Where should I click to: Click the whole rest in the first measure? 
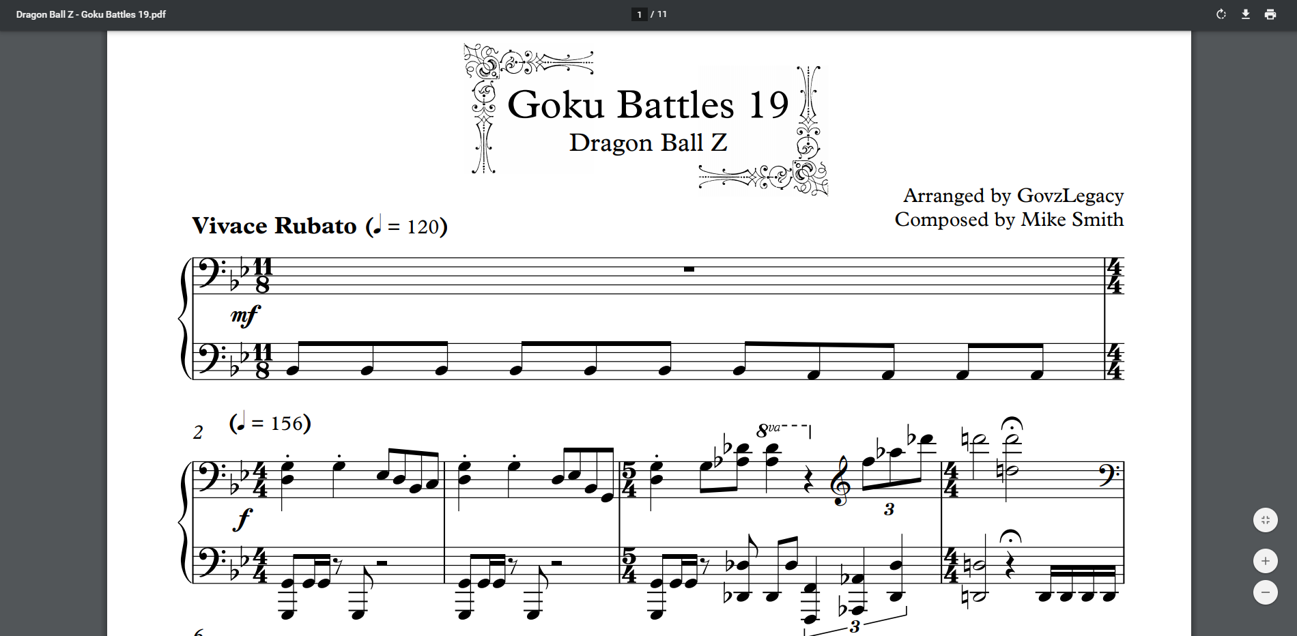coord(689,270)
